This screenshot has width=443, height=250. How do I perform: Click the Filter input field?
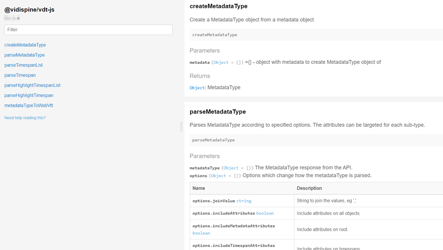pos(88,30)
